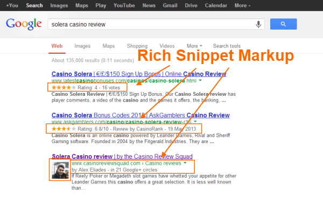Expand the More dropdown under search box
Image resolution: width=323 pixels, height=198 pixels.
click(194, 46)
